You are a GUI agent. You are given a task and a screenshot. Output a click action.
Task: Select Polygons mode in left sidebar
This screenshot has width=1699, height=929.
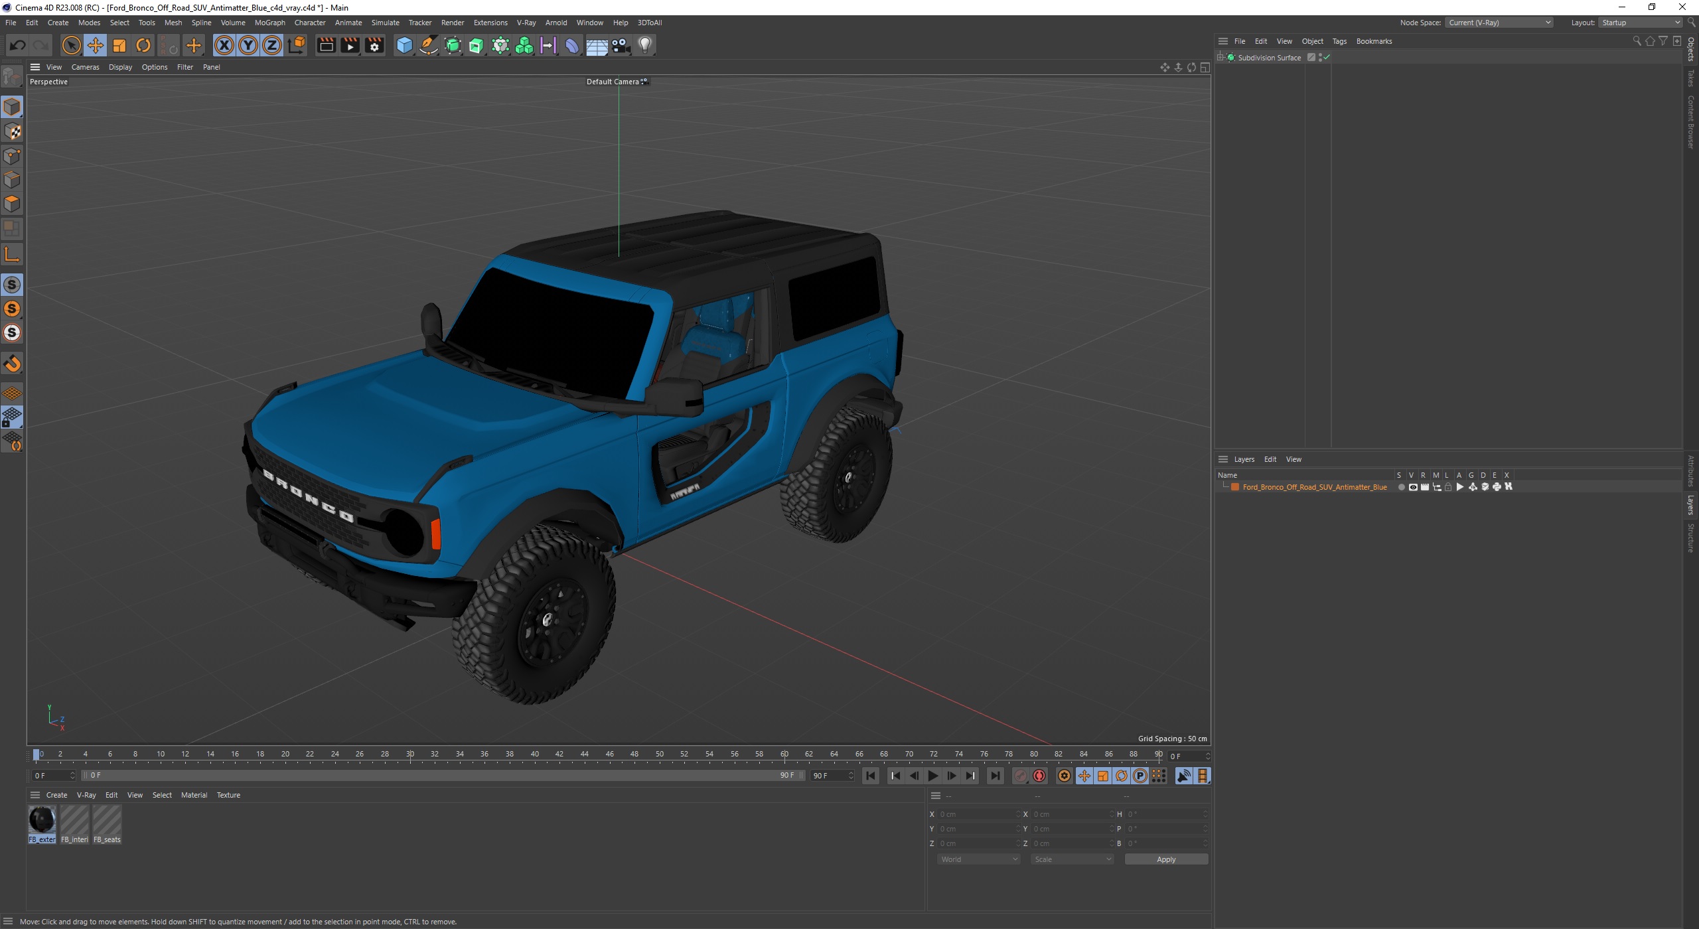[12, 204]
